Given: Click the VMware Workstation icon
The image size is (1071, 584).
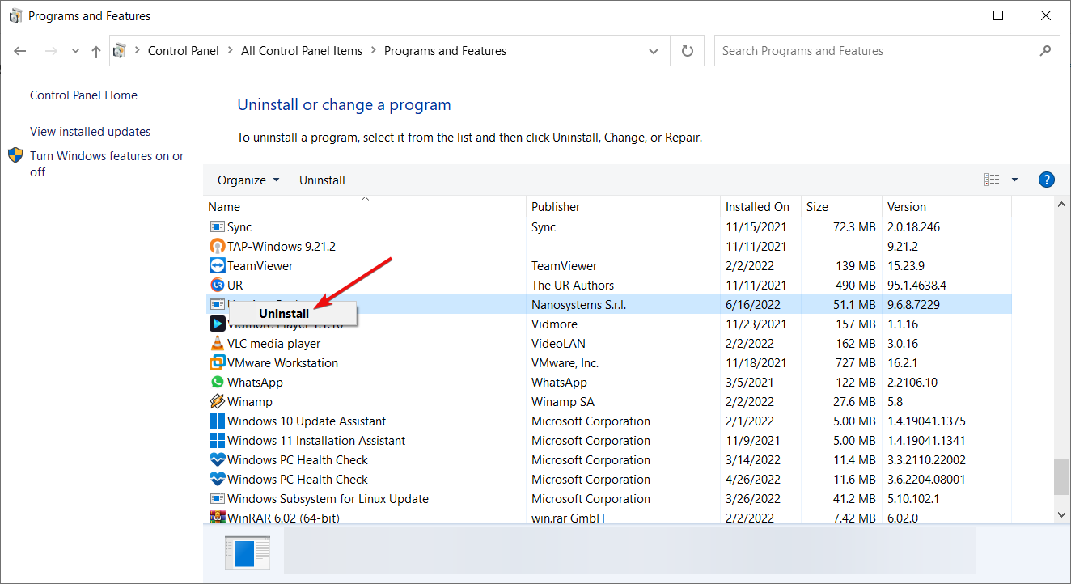Looking at the screenshot, I should (217, 363).
